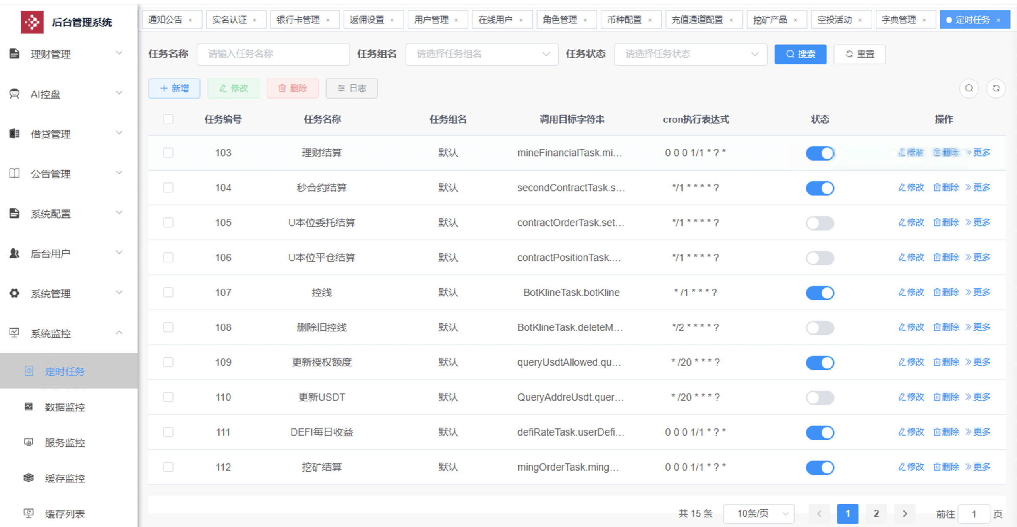Close the 通知公告 tab with its x icon
Viewport: 1017px width, 527px height.
click(x=191, y=20)
